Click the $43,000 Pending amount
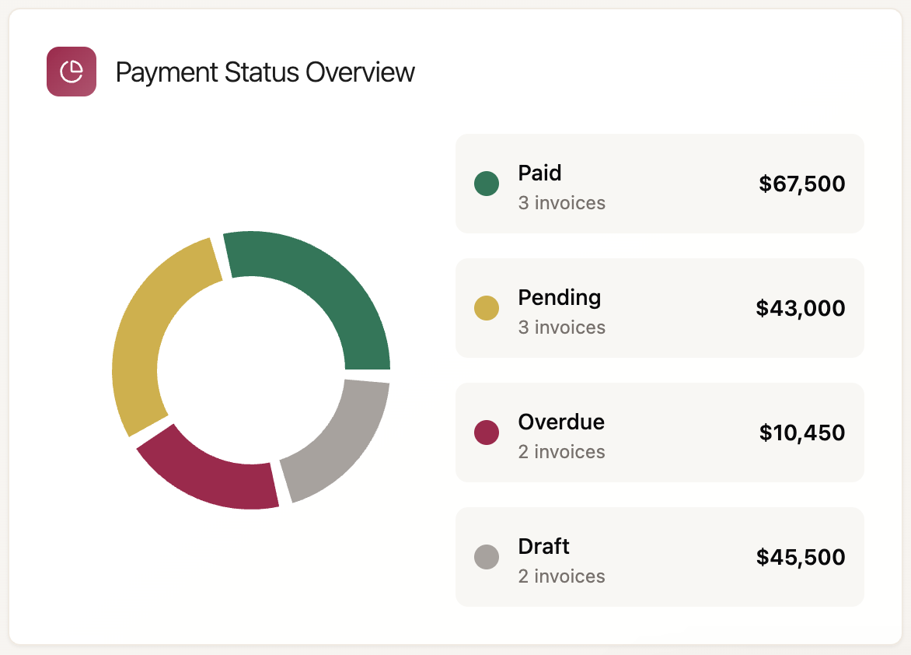The height and width of the screenshot is (655, 911). (800, 308)
